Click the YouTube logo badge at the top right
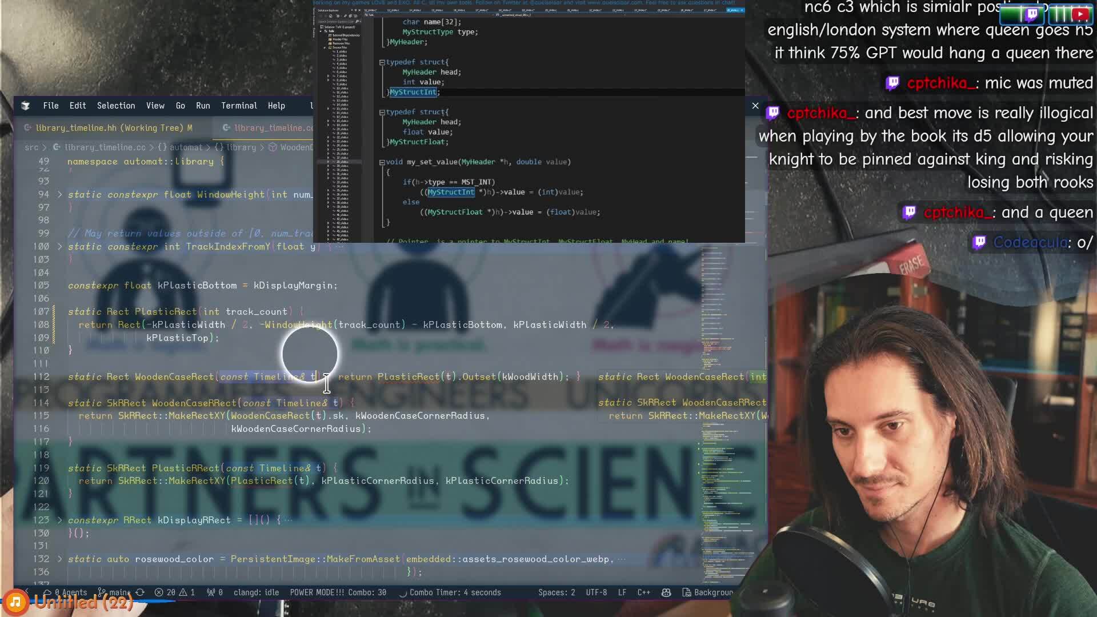Viewport: 1097px width, 617px height. (1080, 14)
